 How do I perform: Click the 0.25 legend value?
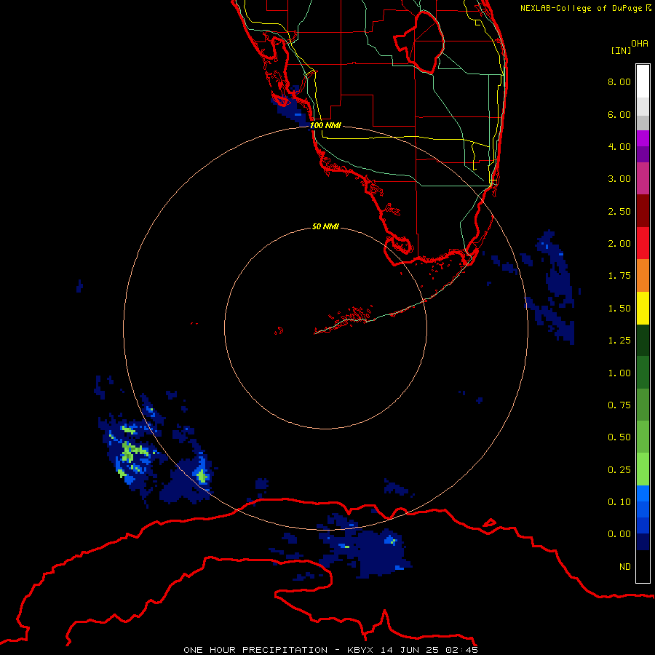(619, 470)
